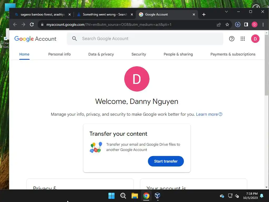Viewport: 269px width, 202px height.
Task: Focus the Search Google Account field
Action: coord(145,39)
